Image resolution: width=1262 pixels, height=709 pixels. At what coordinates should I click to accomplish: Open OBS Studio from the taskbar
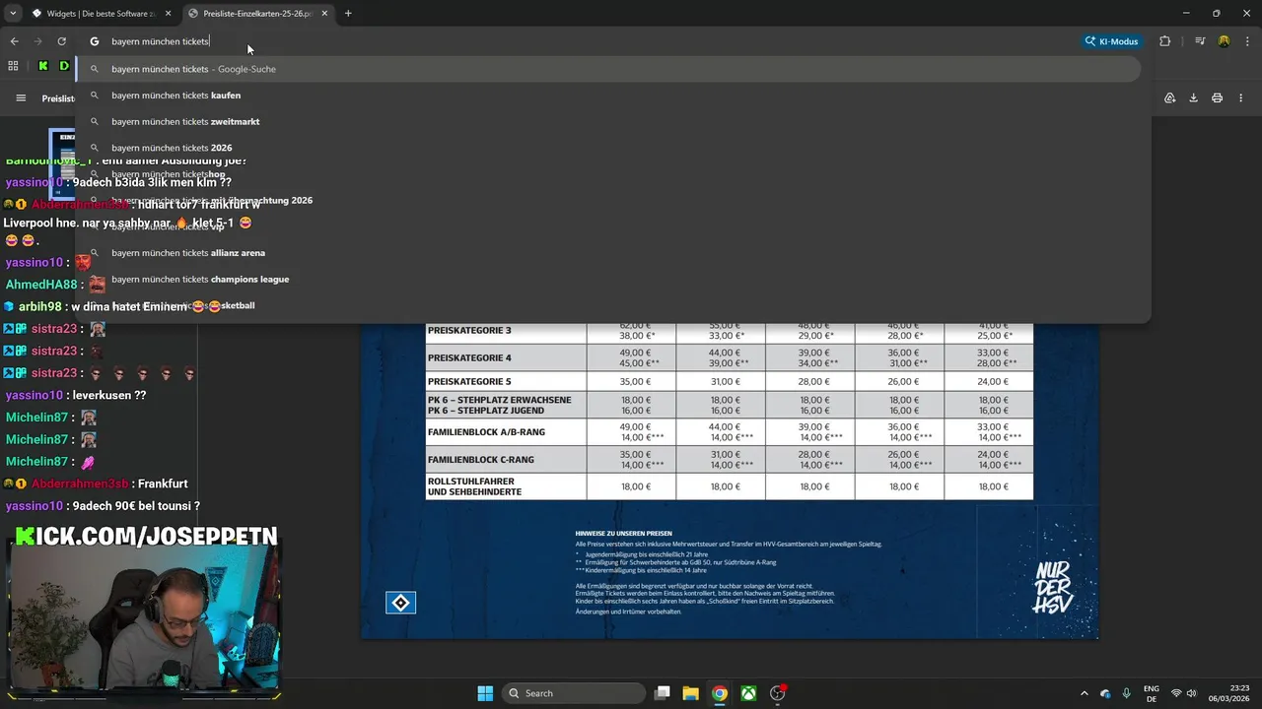pos(778,693)
